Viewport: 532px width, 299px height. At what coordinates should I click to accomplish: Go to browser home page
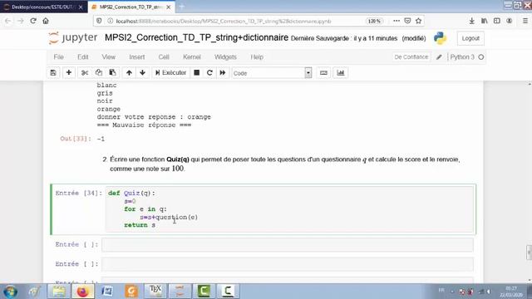coord(46,21)
